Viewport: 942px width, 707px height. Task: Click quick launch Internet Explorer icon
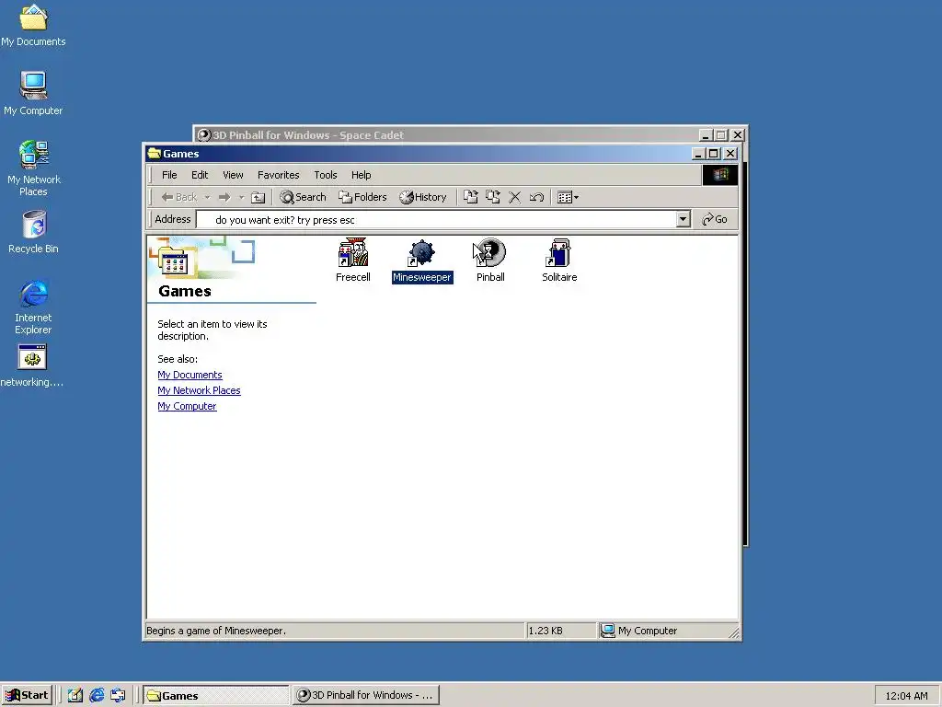coord(96,695)
